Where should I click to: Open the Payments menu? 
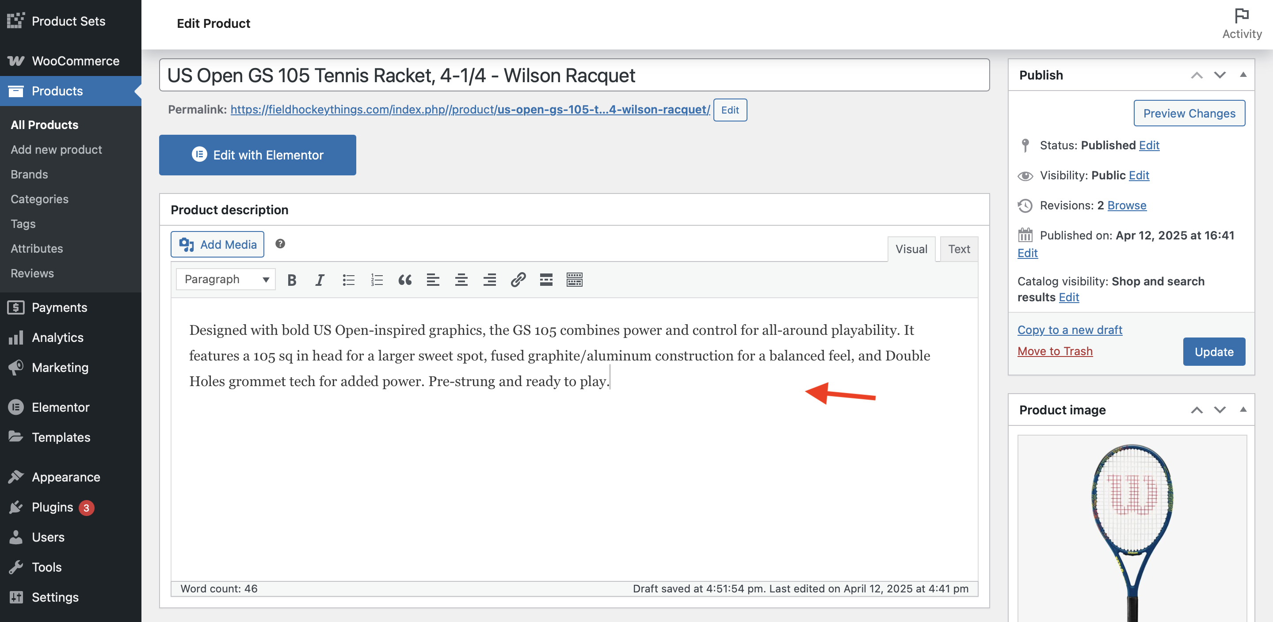(x=71, y=307)
